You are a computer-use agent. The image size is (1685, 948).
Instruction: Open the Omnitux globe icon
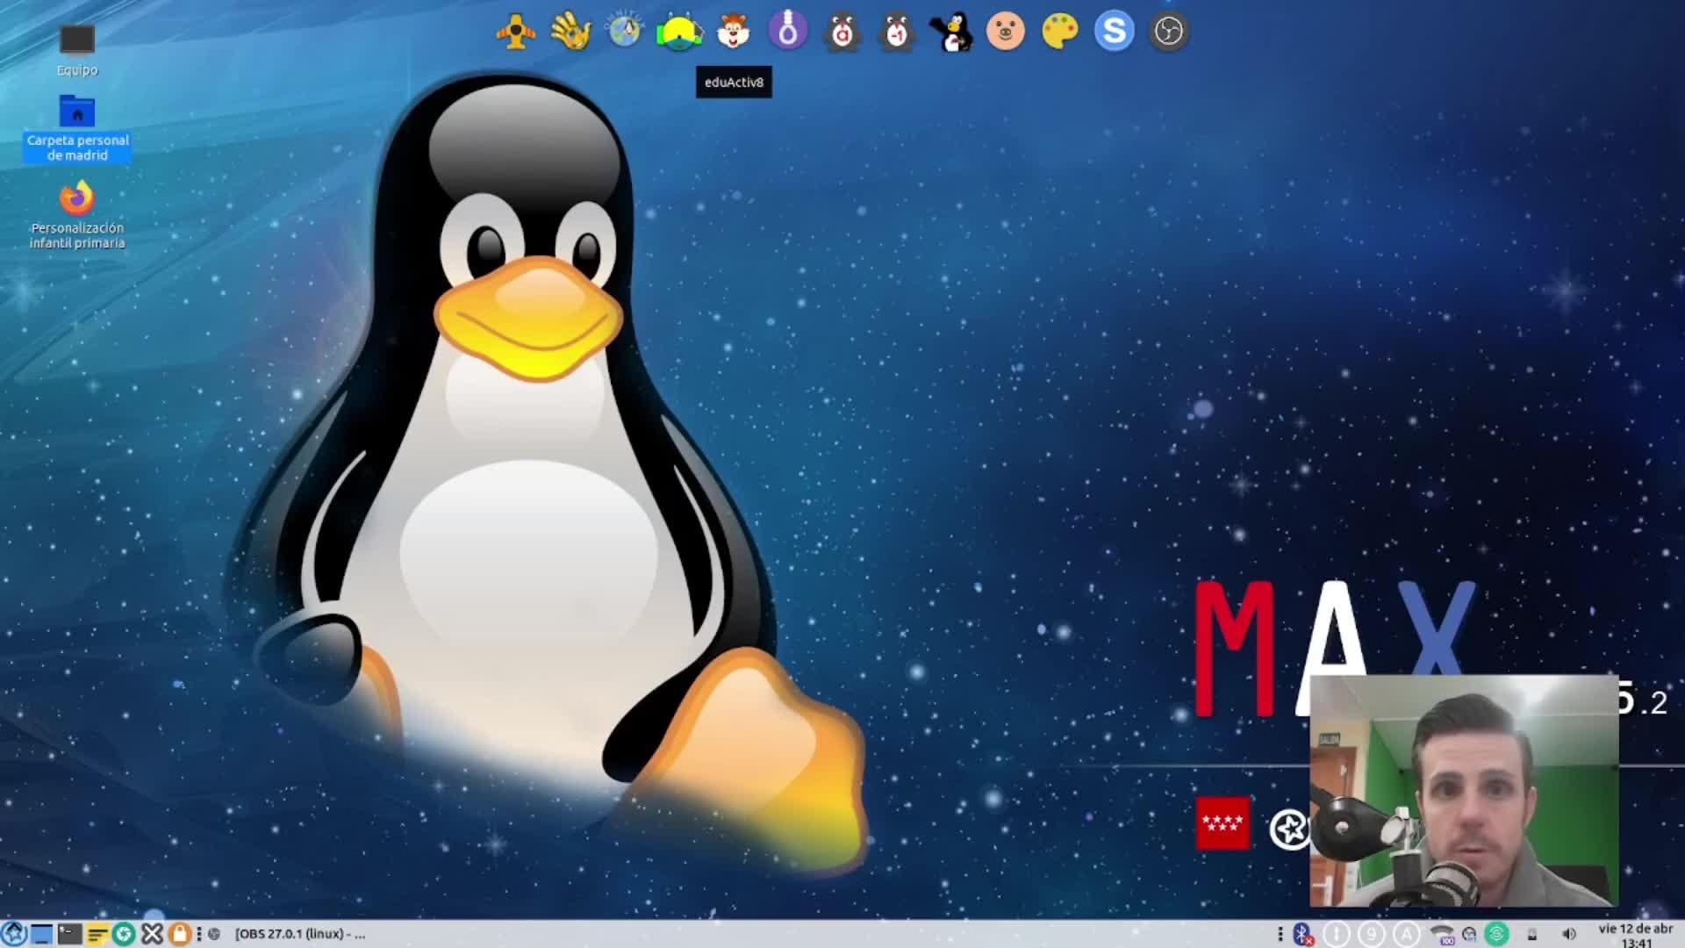(625, 32)
